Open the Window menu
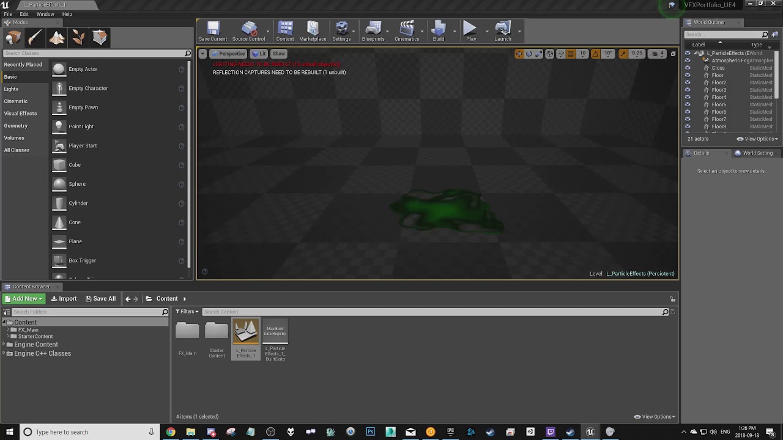Image resolution: width=783 pixels, height=440 pixels. click(45, 14)
